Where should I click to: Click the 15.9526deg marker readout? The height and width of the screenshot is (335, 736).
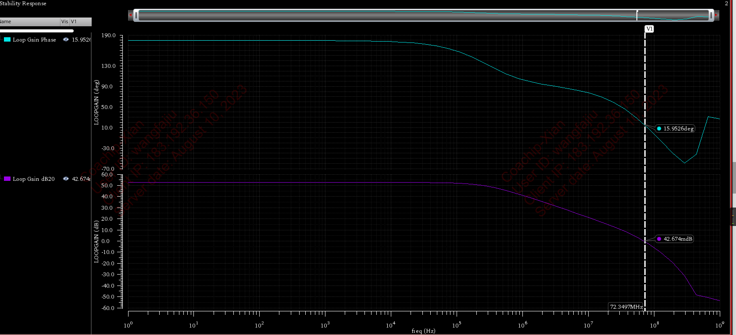point(678,129)
